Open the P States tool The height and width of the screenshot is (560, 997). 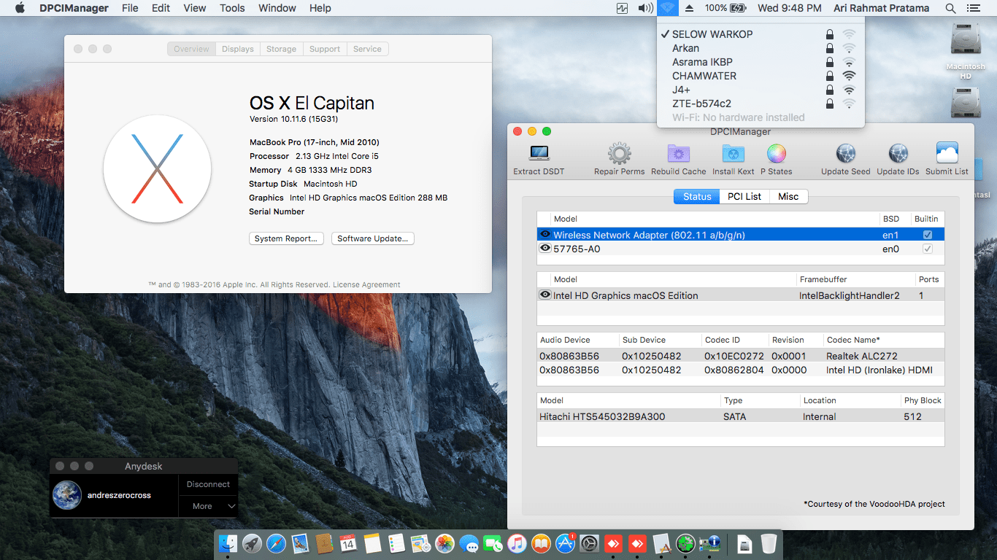tap(776, 153)
